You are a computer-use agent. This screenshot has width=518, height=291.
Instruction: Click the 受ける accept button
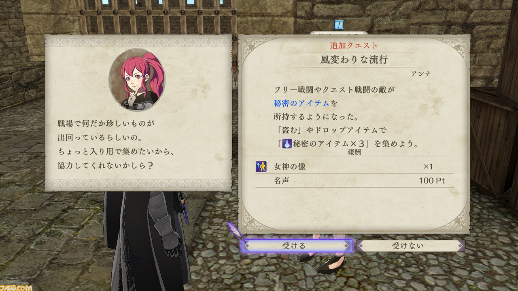click(x=297, y=246)
